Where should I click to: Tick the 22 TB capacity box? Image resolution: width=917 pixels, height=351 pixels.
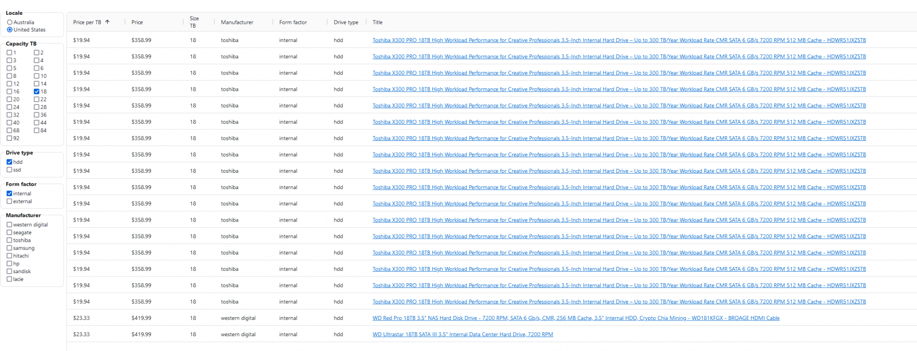[36, 99]
